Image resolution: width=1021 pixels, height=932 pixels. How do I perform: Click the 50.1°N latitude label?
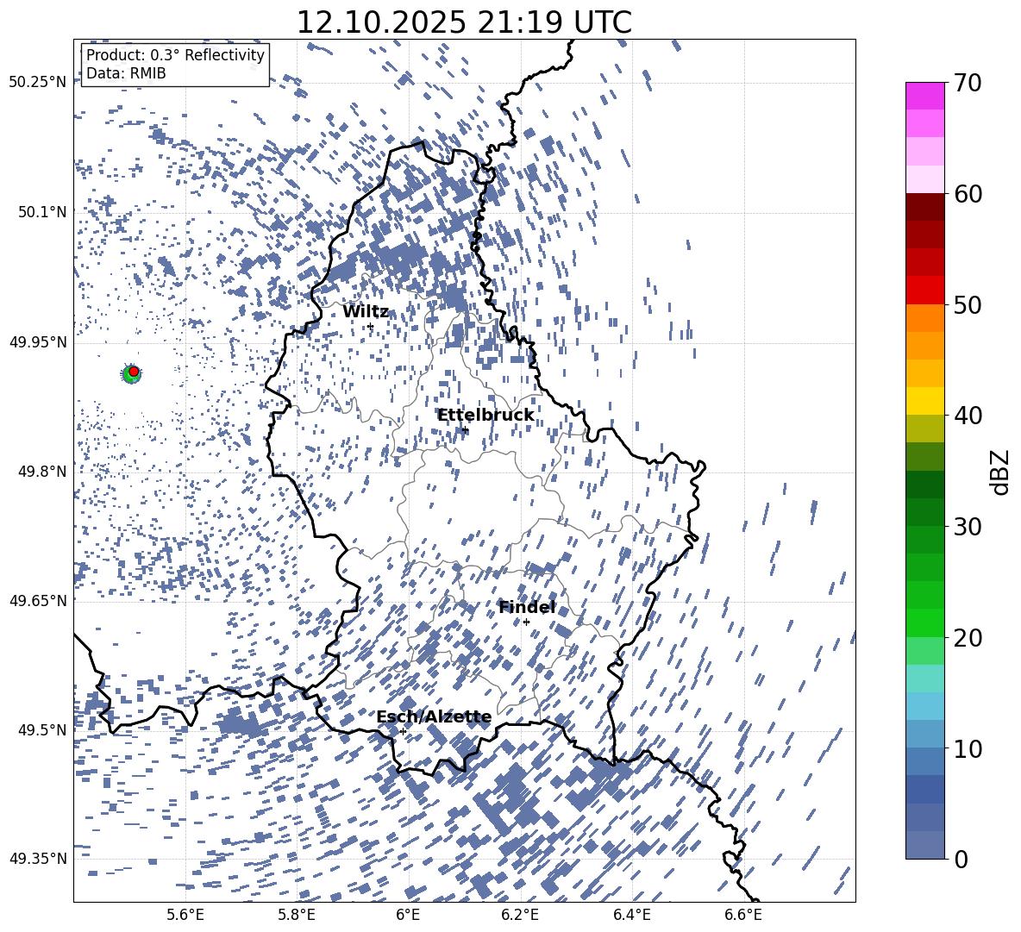coord(42,212)
